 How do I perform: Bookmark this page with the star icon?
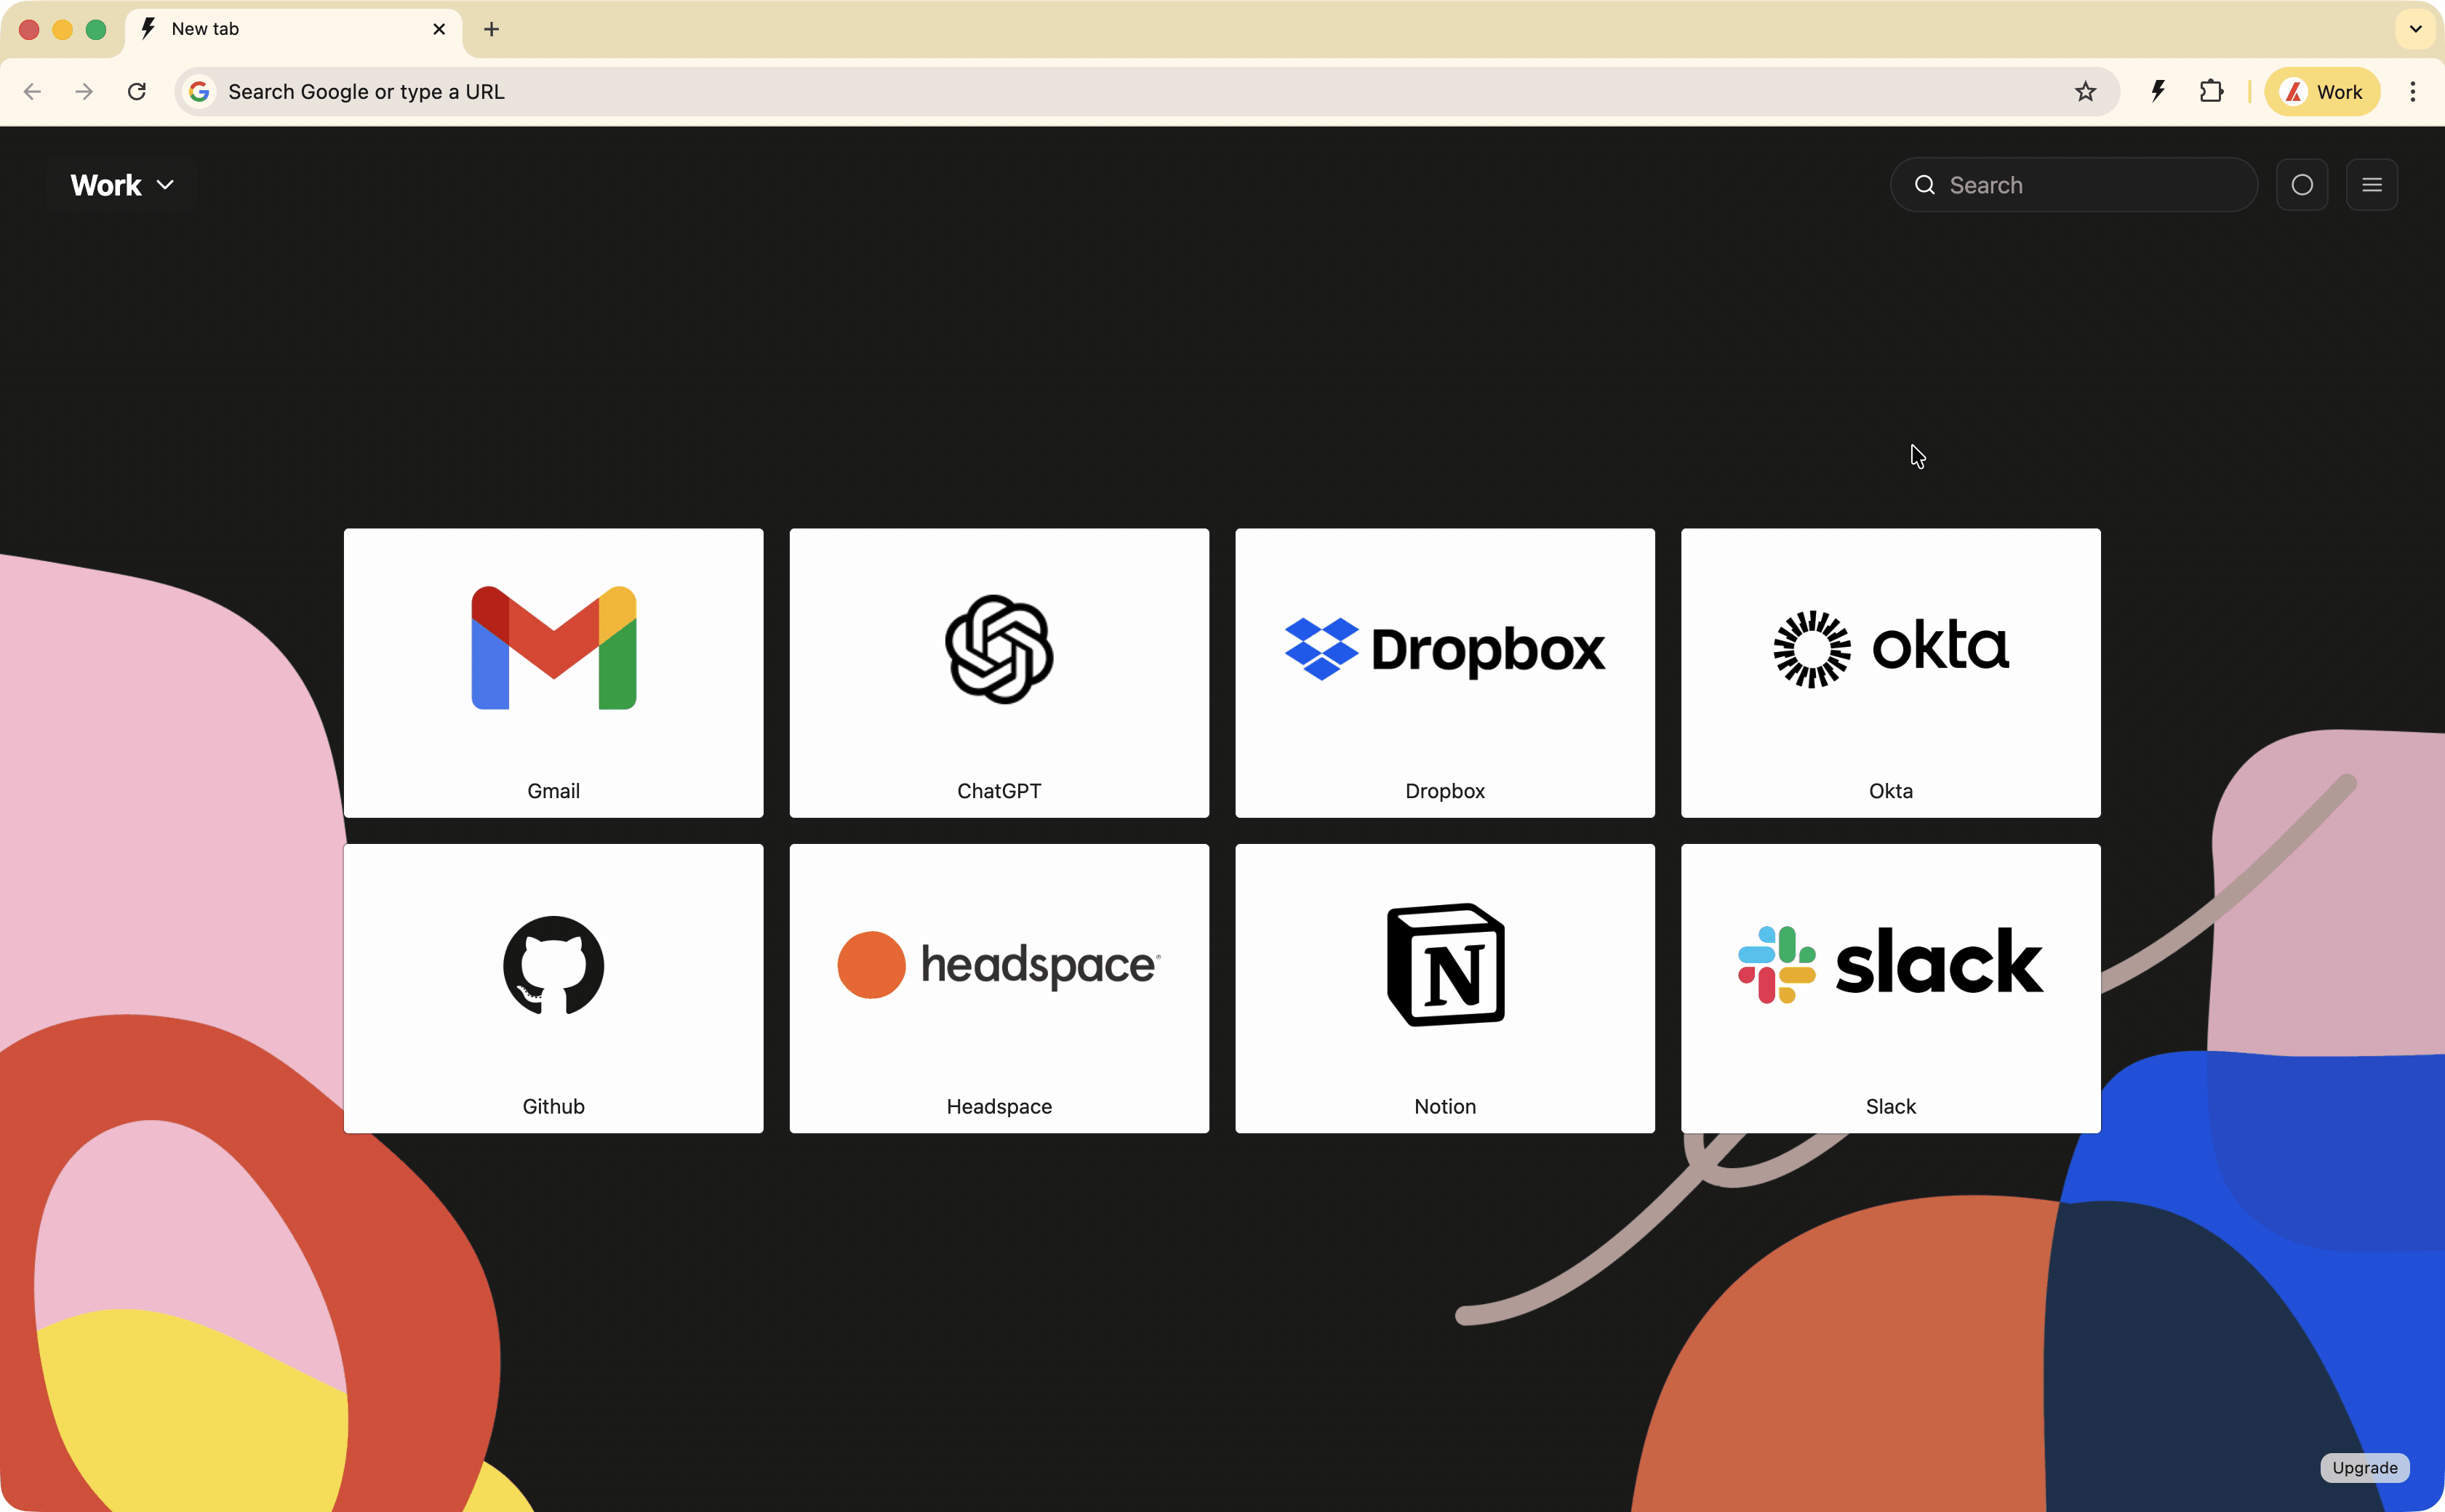tap(2087, 91)
